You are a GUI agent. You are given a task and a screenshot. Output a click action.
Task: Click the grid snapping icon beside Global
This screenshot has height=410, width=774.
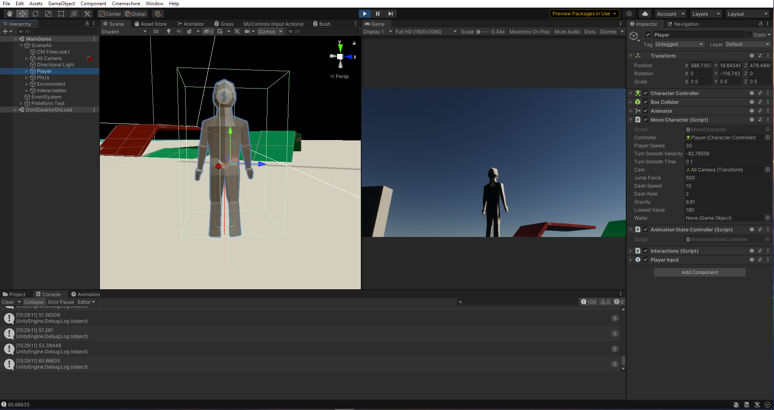(x=158, y=14)
